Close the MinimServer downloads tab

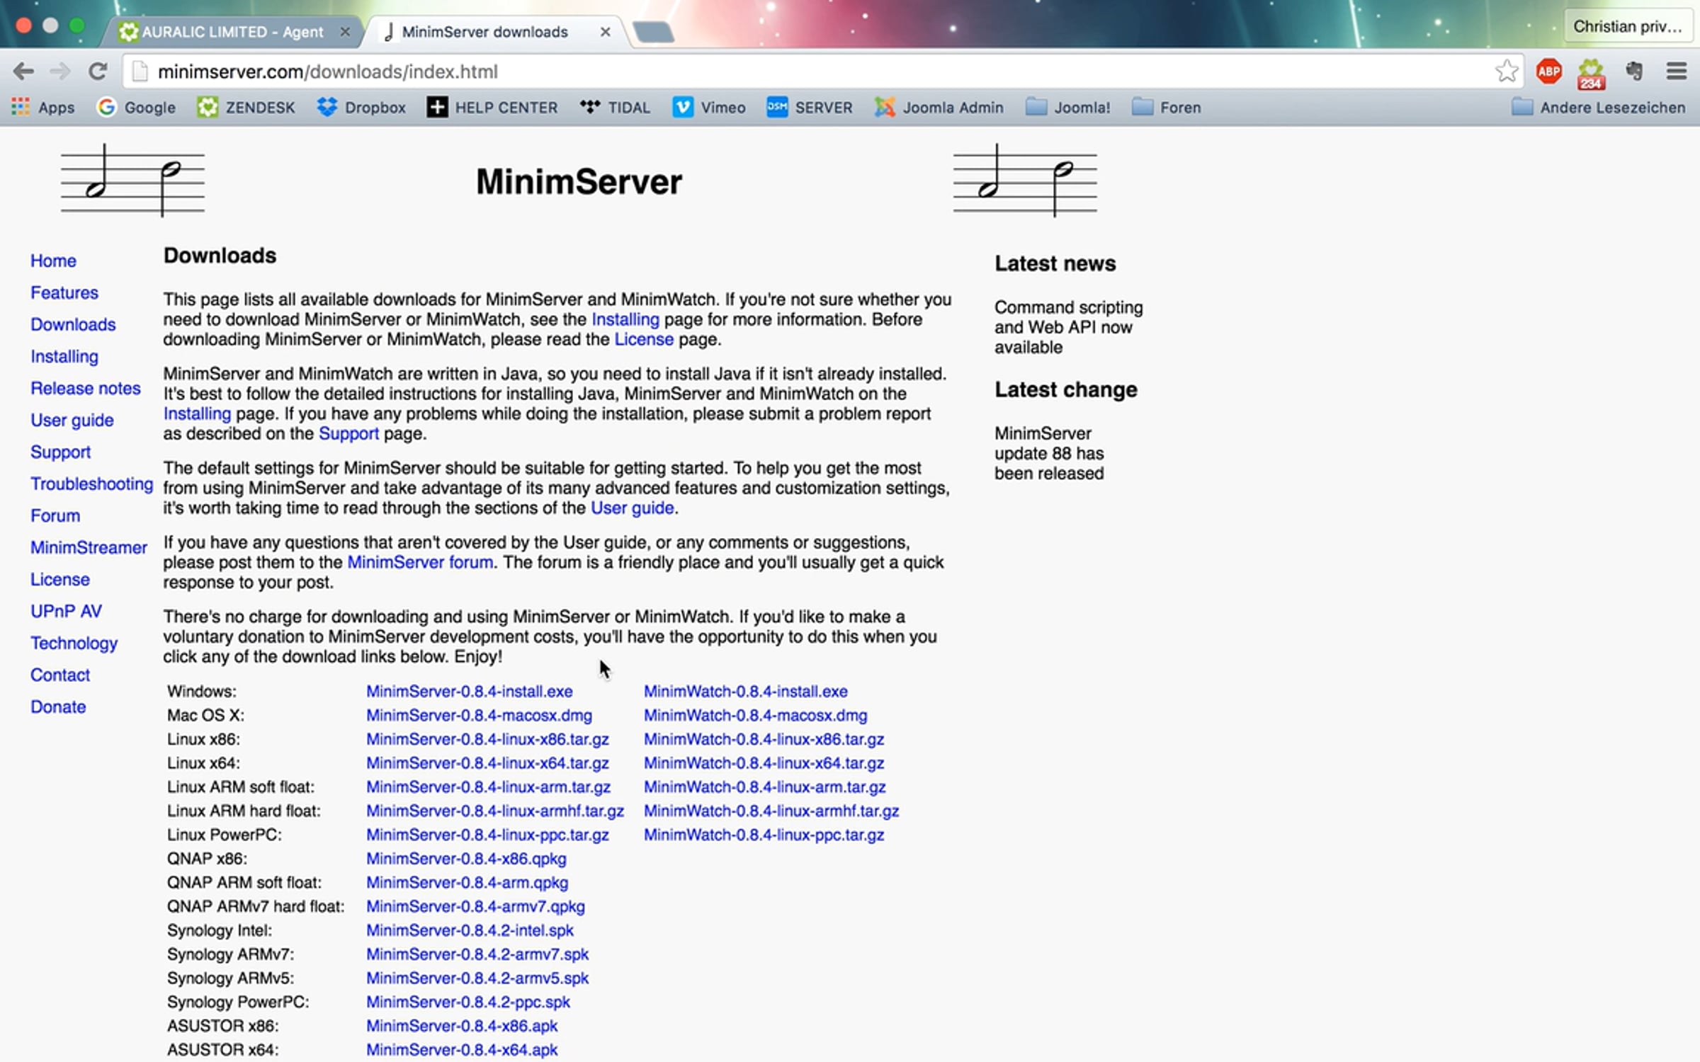coord(605,32)
